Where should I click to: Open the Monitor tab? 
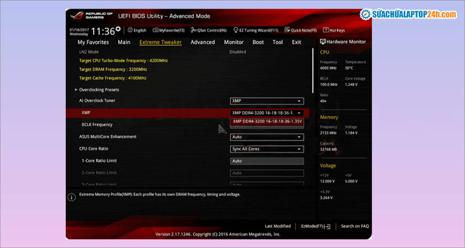click(x=234, y=42)
